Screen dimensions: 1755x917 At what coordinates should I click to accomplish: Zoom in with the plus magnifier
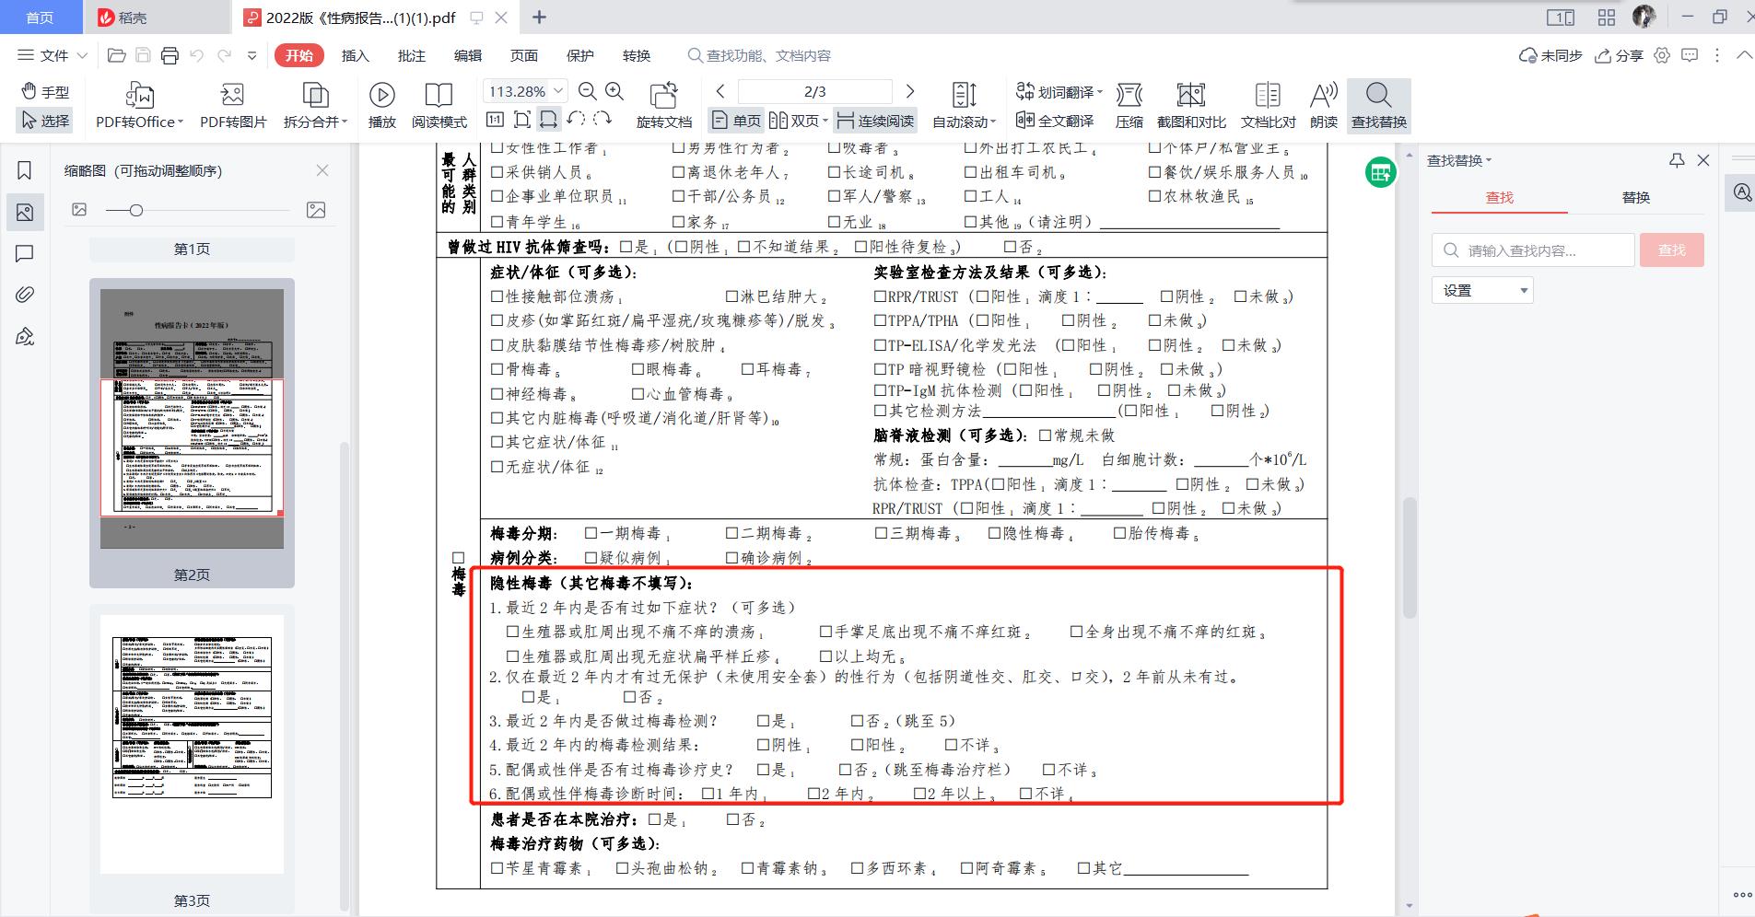(x=614, y=91)
